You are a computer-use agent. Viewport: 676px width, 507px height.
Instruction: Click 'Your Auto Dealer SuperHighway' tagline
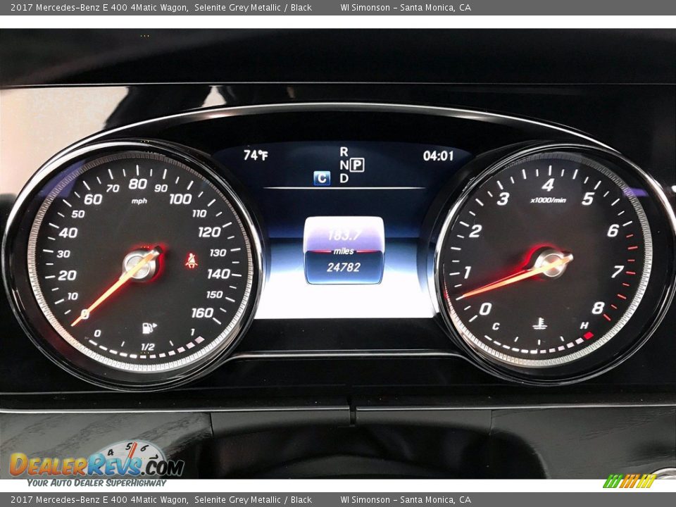coord(96,482)
